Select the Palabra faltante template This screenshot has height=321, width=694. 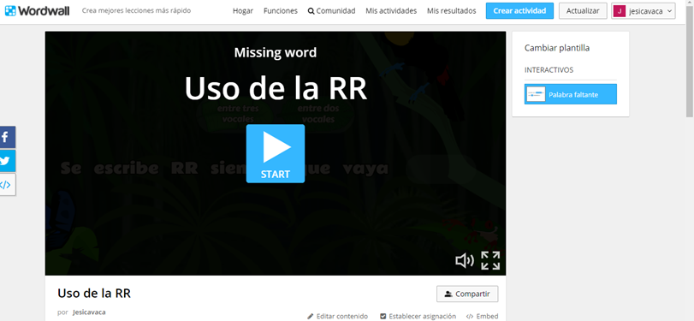(571, 94)
